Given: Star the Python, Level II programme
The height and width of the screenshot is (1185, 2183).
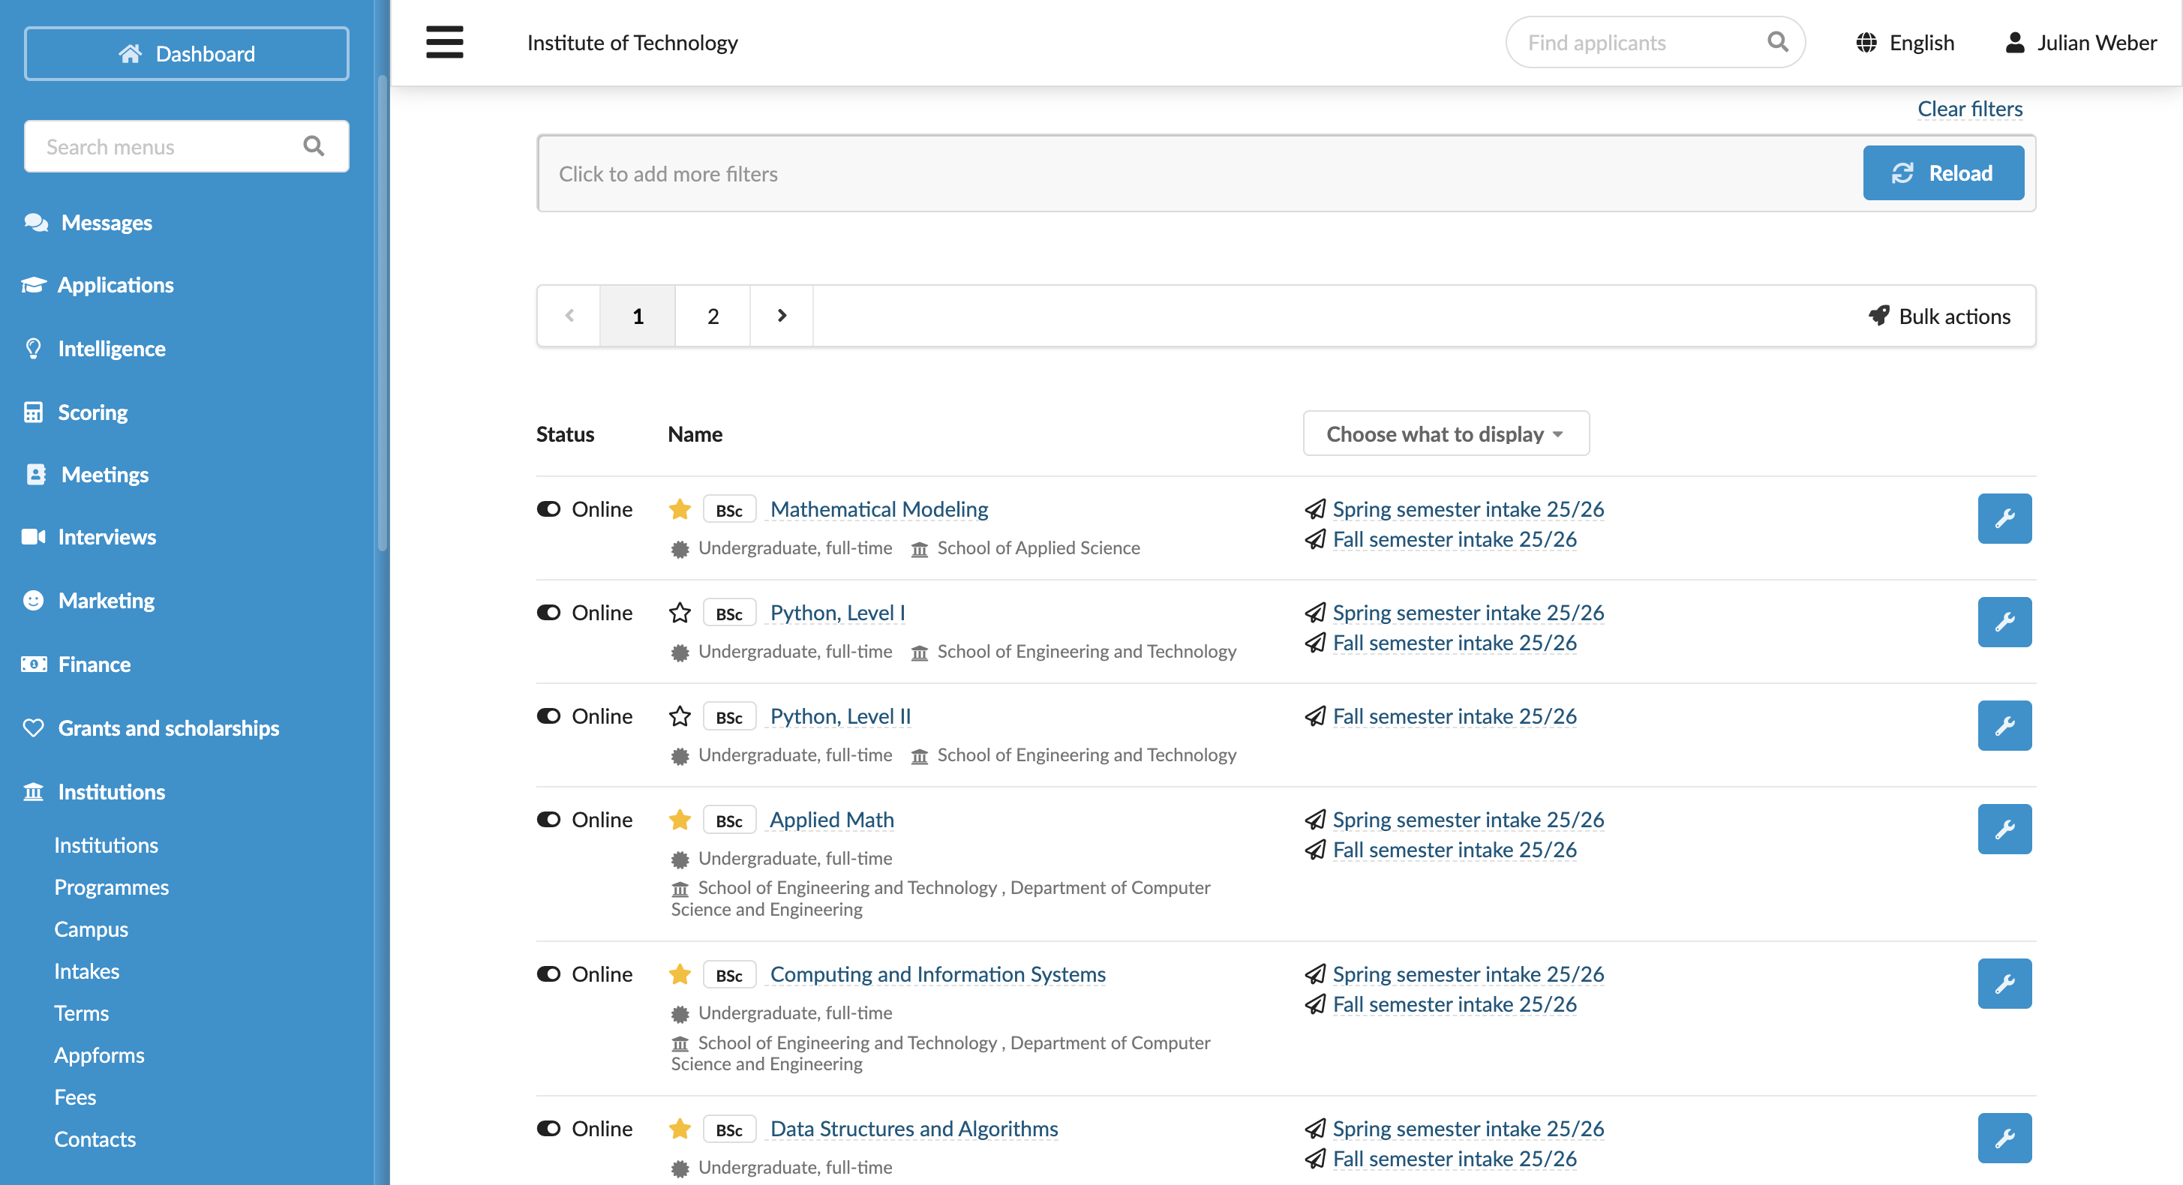Looking at the screenshot, I should [680, 715].
